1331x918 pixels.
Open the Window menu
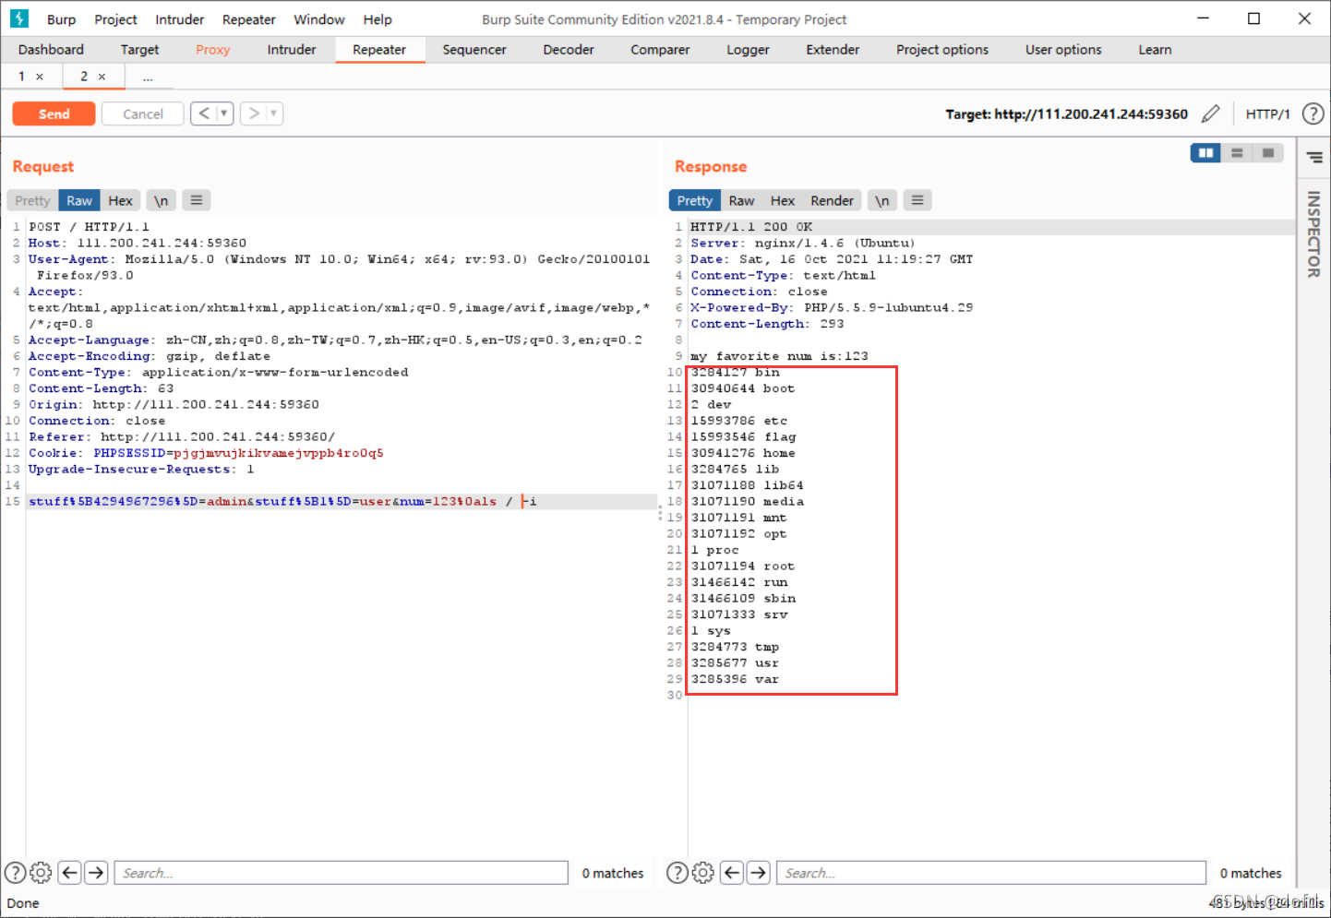point(319,19)
